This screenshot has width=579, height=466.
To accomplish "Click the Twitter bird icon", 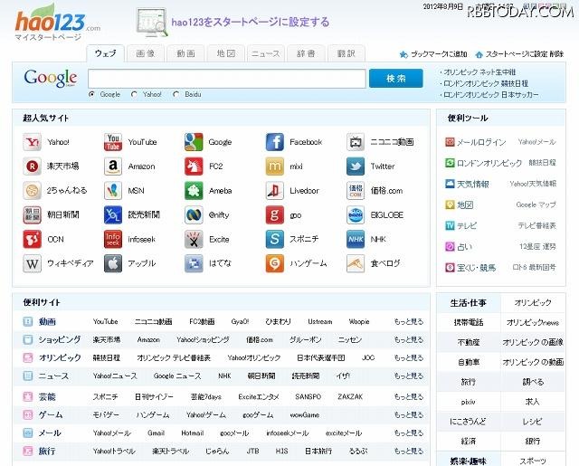I will (x=356, y=166).
